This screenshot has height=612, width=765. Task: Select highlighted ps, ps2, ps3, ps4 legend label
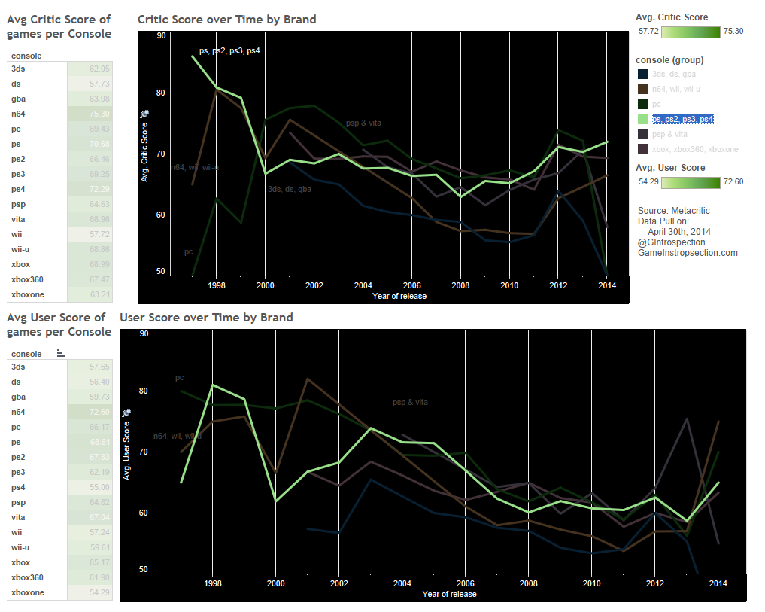(x=683, y=119)
